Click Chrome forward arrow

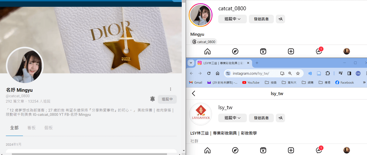point(200,73)
